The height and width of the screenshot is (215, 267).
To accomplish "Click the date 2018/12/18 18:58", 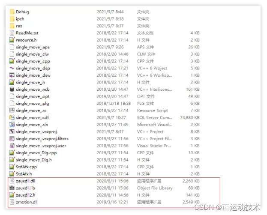I will point(114,103).
